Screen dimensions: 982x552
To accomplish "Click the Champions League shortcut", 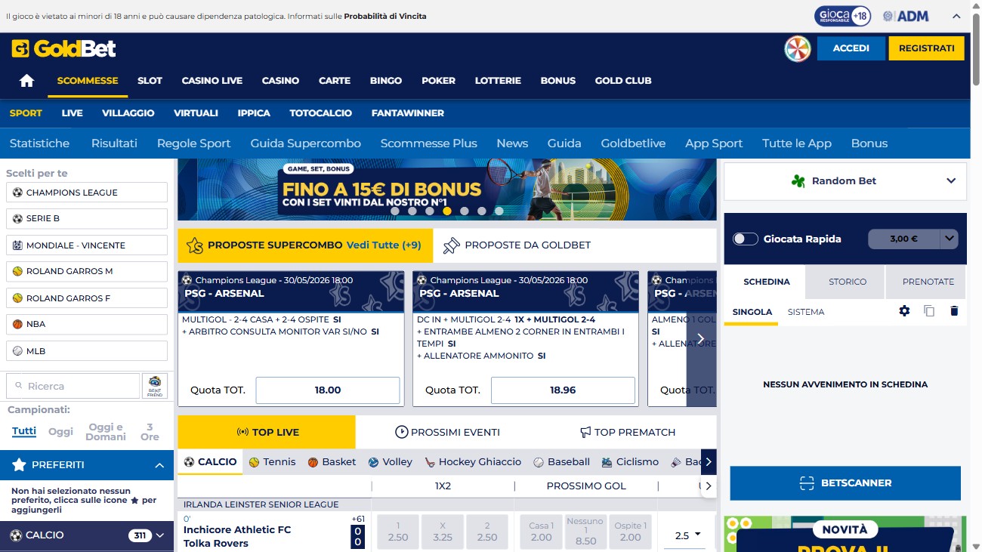I will click(x=87, y=193).
